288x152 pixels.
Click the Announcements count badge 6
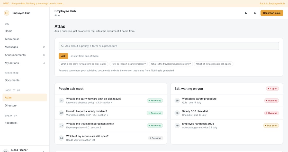(x=44, y=55)
